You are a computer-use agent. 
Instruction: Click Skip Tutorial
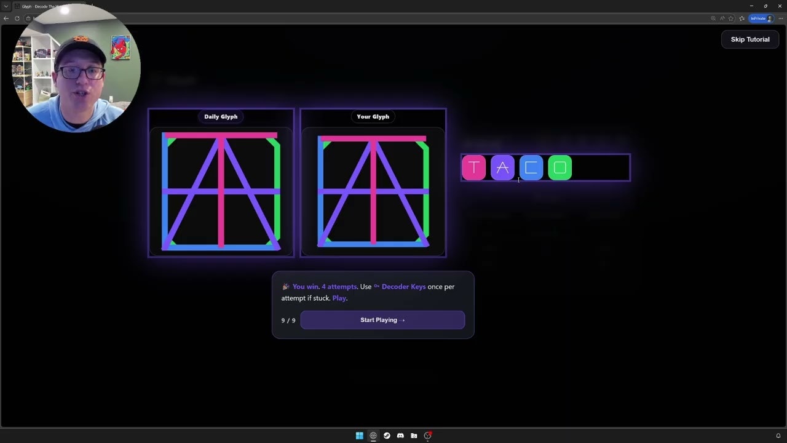point(749,39)
